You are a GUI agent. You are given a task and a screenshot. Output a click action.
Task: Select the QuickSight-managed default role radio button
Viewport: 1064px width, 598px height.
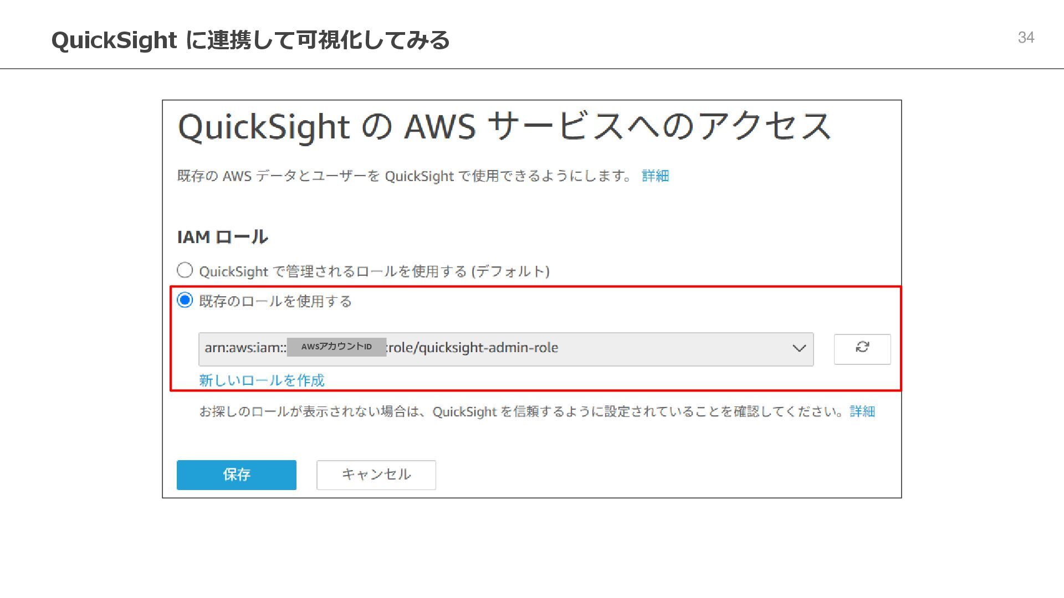pos(185,270)
